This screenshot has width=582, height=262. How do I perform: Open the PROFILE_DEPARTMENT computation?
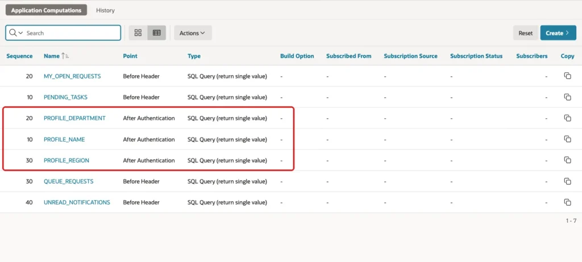pos(74,118)
